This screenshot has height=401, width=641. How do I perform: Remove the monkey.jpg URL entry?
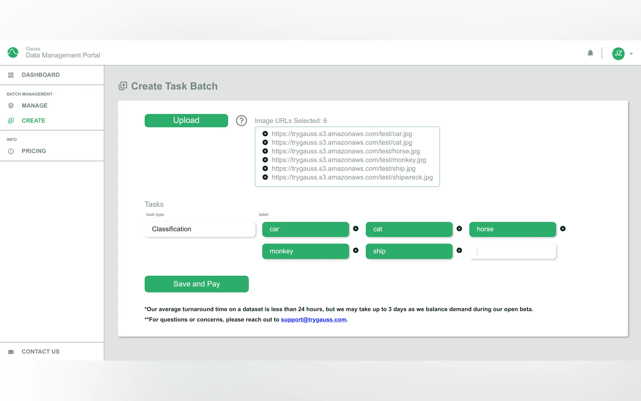coord(265,160)
